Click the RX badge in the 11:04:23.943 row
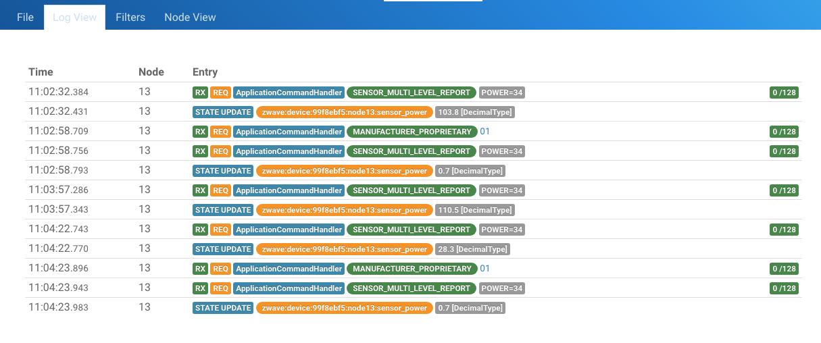Viewport: 821px width, 343px height. pyautogui.click(x=200, y=288)
